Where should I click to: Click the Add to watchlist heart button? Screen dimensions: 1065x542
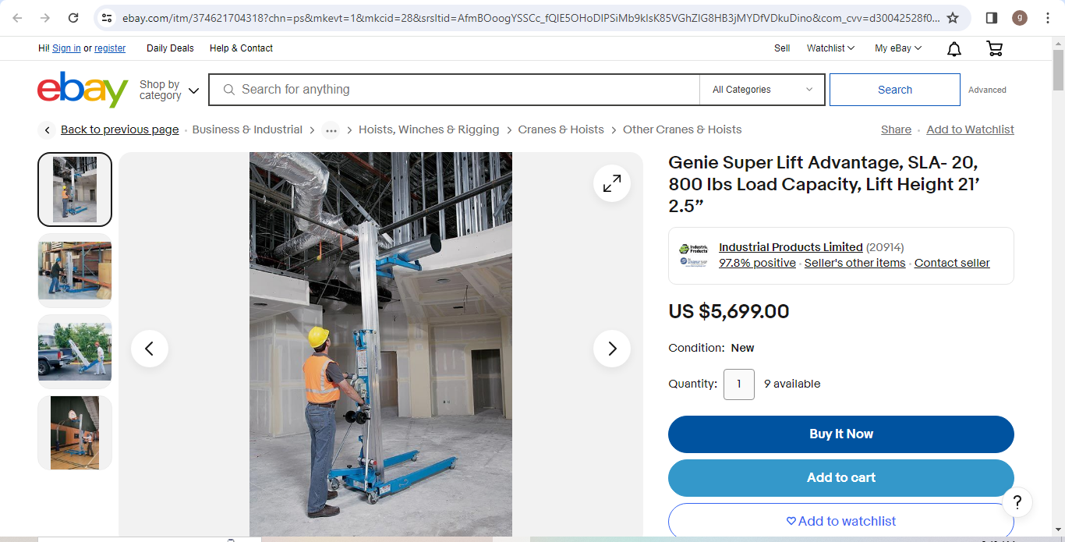coord(841,521)
